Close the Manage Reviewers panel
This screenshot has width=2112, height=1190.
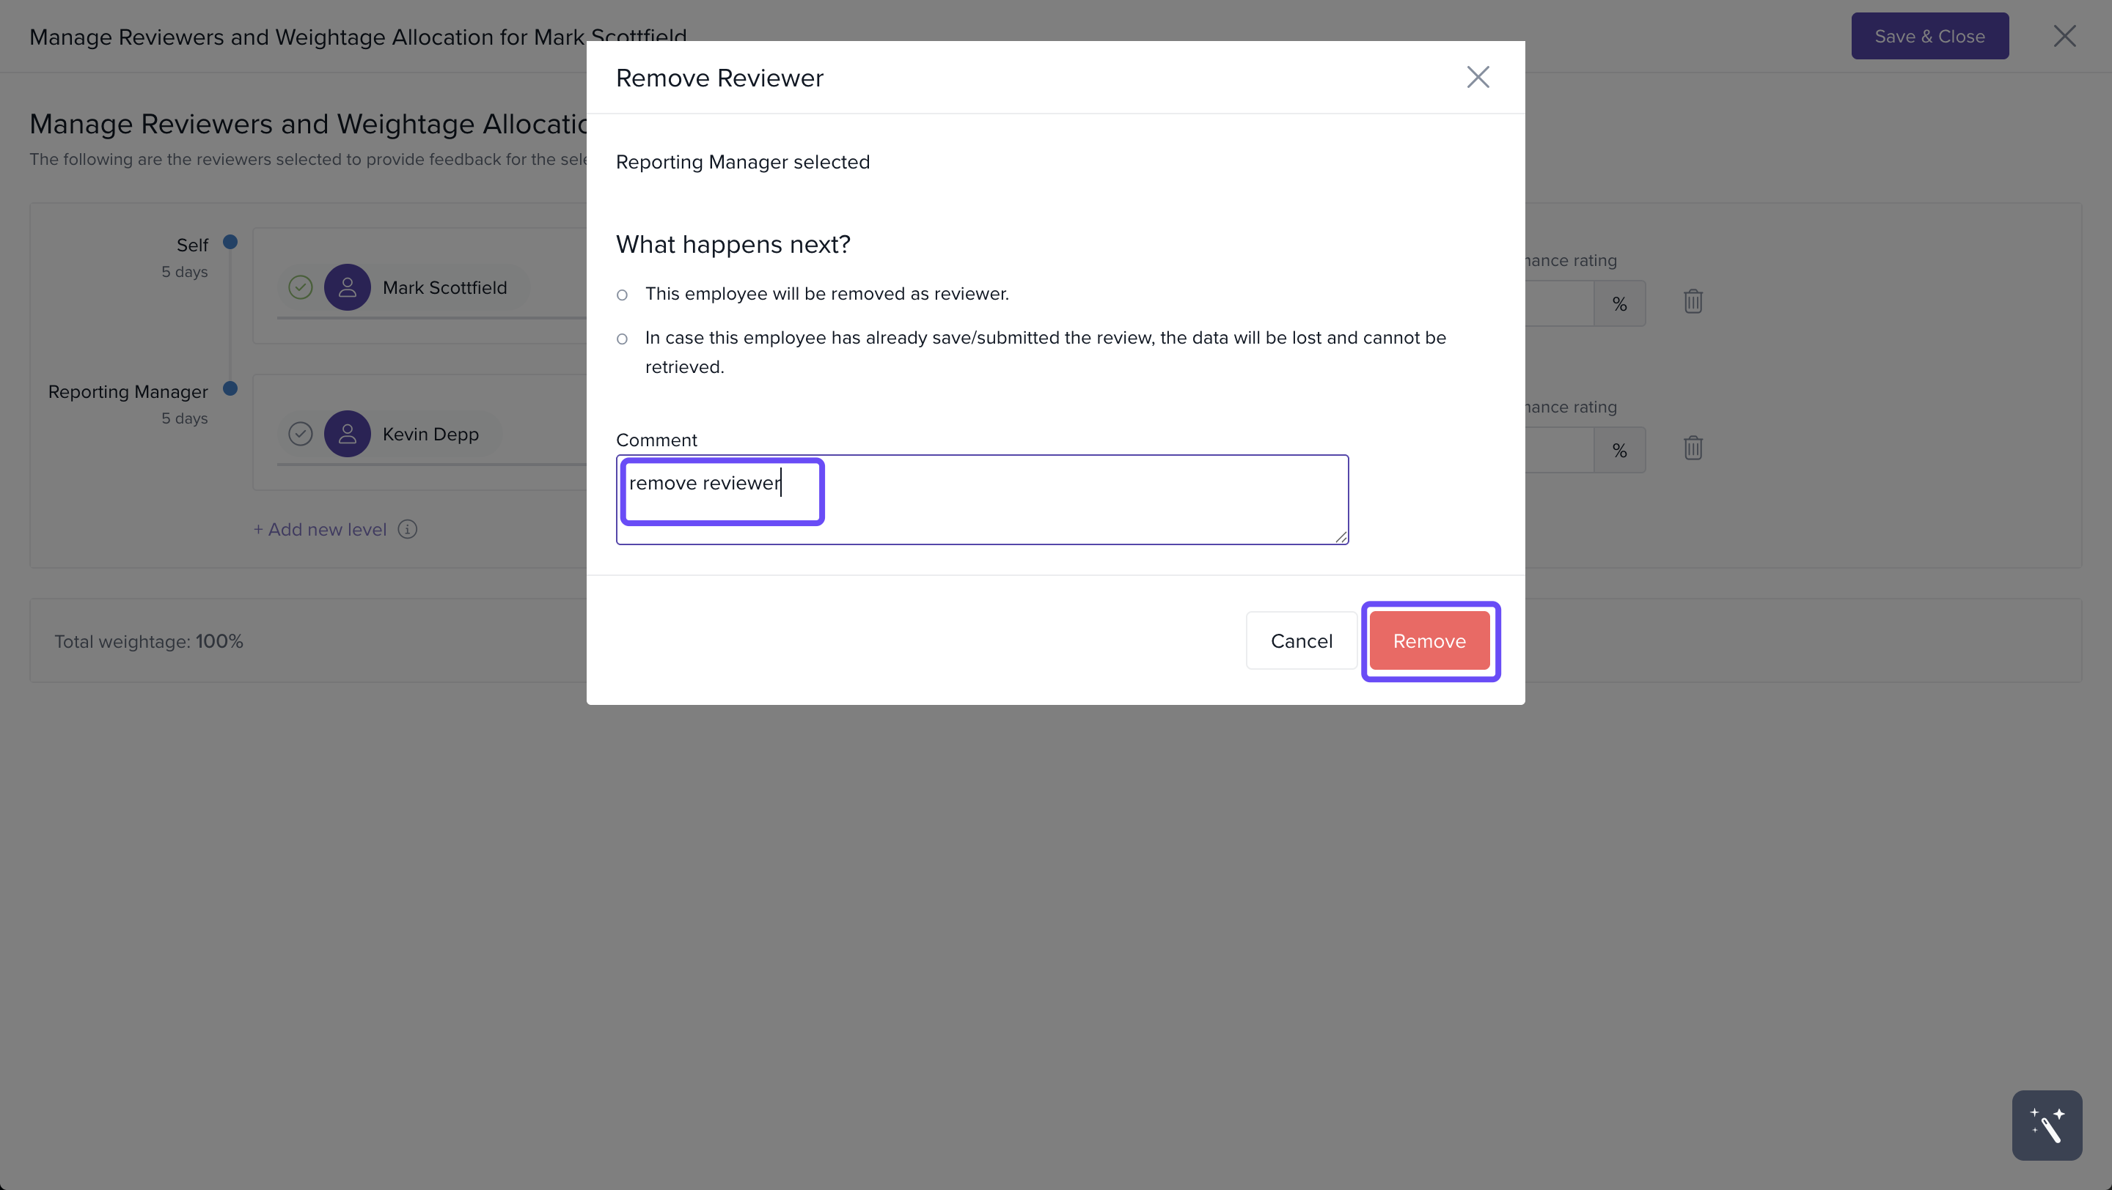2064,36
